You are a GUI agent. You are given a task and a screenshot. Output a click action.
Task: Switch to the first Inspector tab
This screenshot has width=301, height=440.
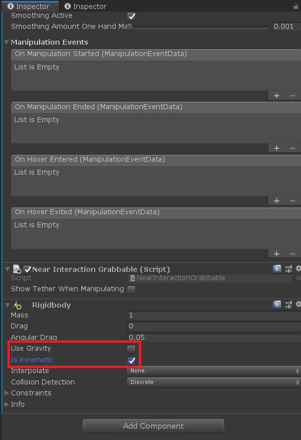[29, 6]
